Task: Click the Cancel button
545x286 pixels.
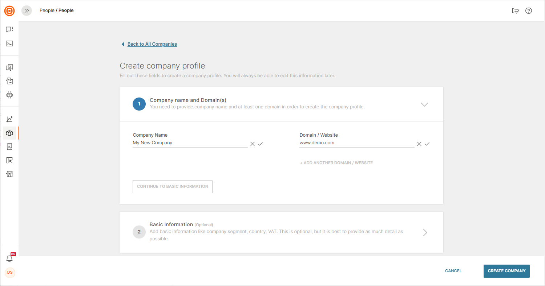Action: tap(453, 271)
